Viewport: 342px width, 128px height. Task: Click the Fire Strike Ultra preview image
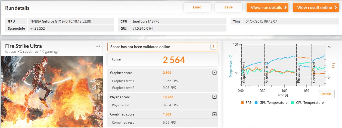click(52, 92)
